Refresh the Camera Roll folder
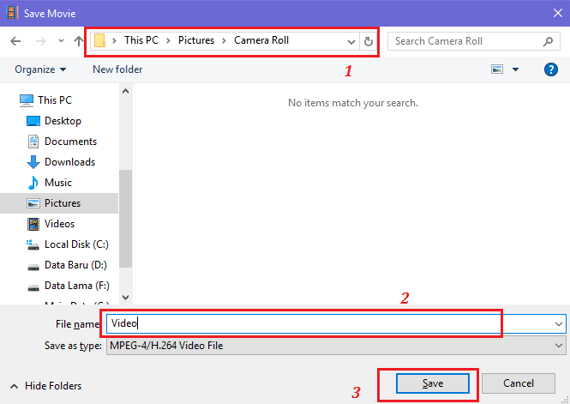The height and width of the screenshot is (404, 570). pos(369,41)
